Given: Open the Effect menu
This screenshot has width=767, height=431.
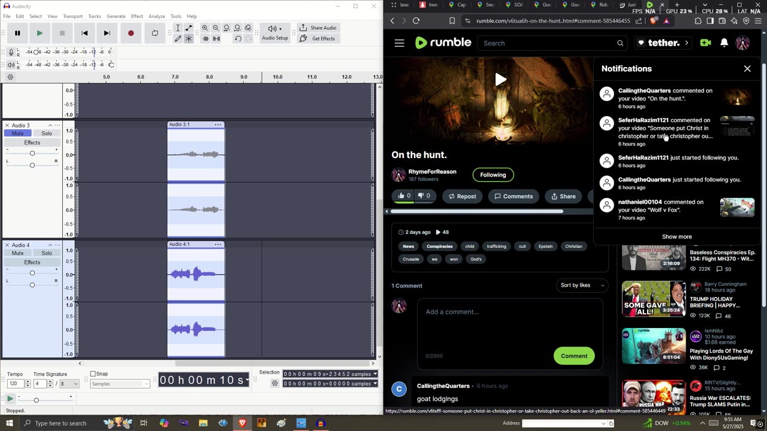Looking at the screenshot, I should click(137, 16).
